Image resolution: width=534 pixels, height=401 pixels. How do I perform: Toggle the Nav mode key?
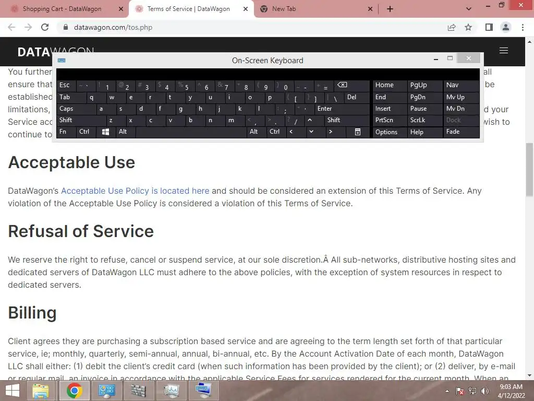[x=461, y=85]
